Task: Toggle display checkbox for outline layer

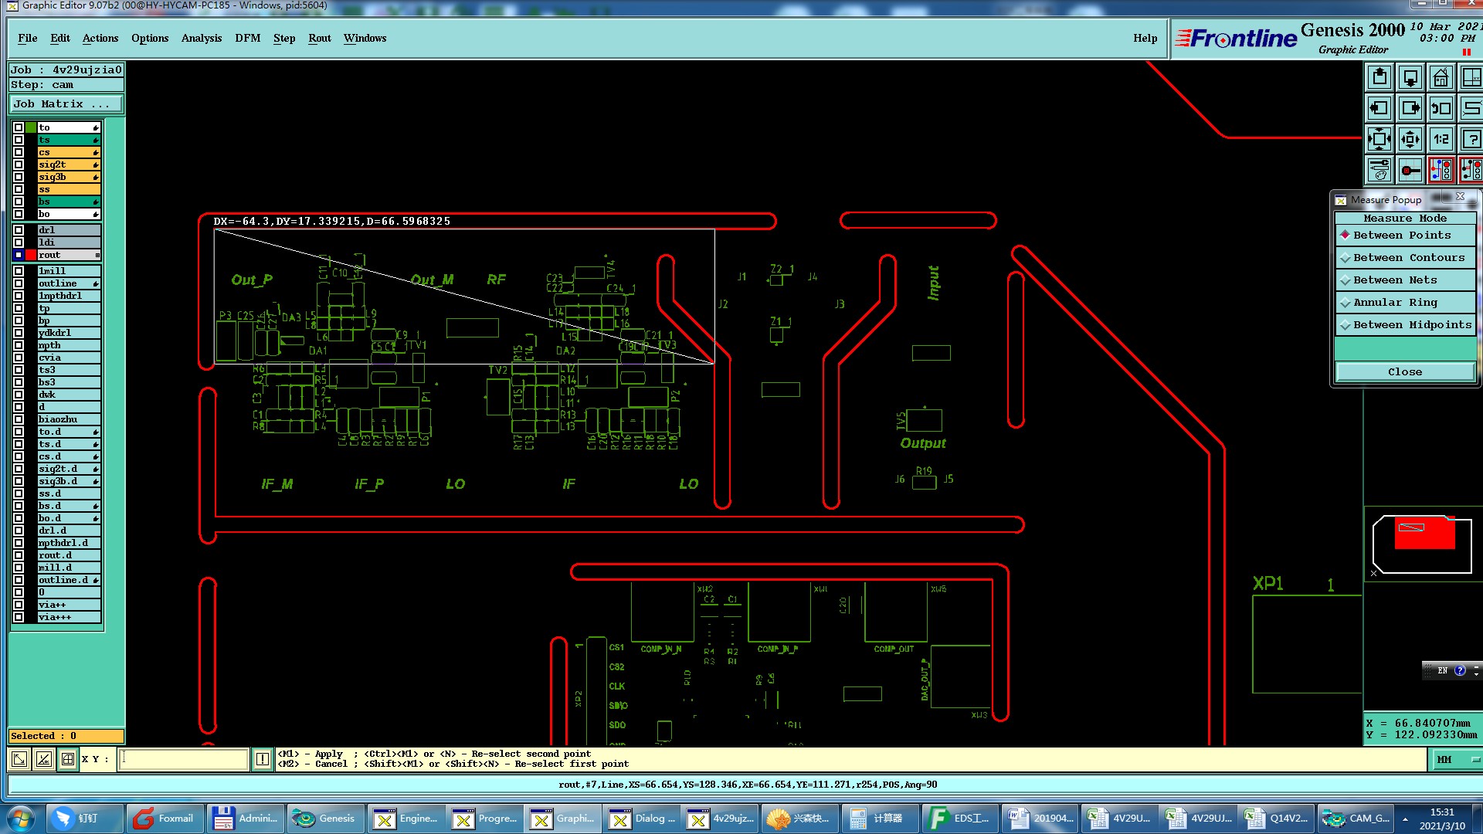Action: click(x=19, y=283)
